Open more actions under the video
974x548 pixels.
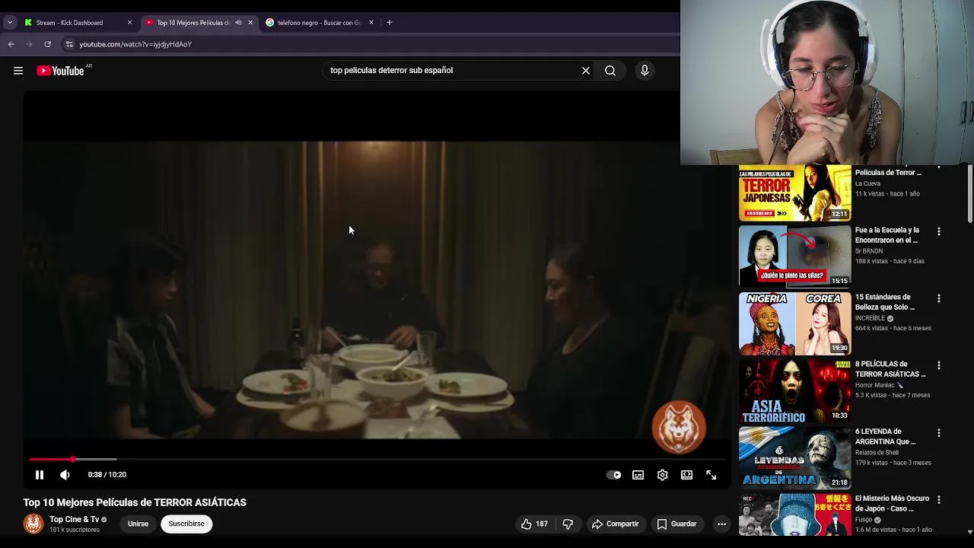[721, 524]
